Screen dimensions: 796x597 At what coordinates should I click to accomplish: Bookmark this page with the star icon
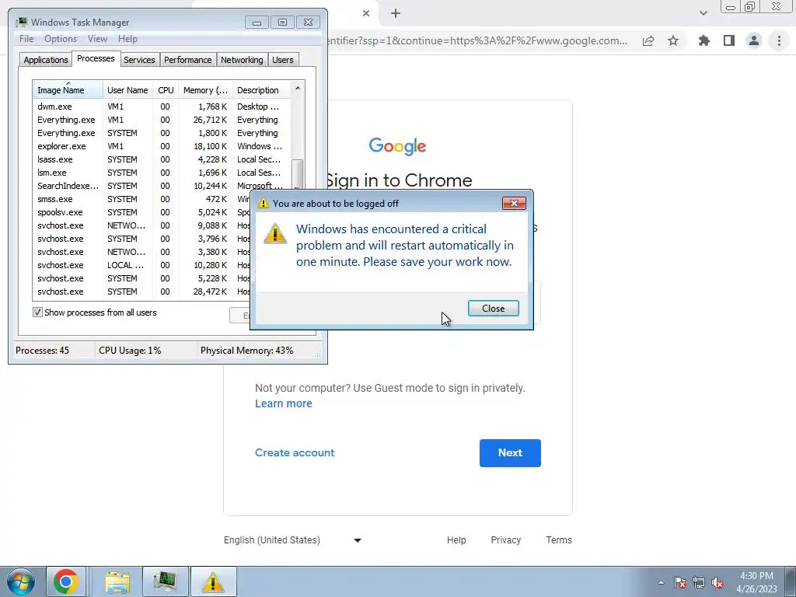pyautogui.click(x=673, y=41)
